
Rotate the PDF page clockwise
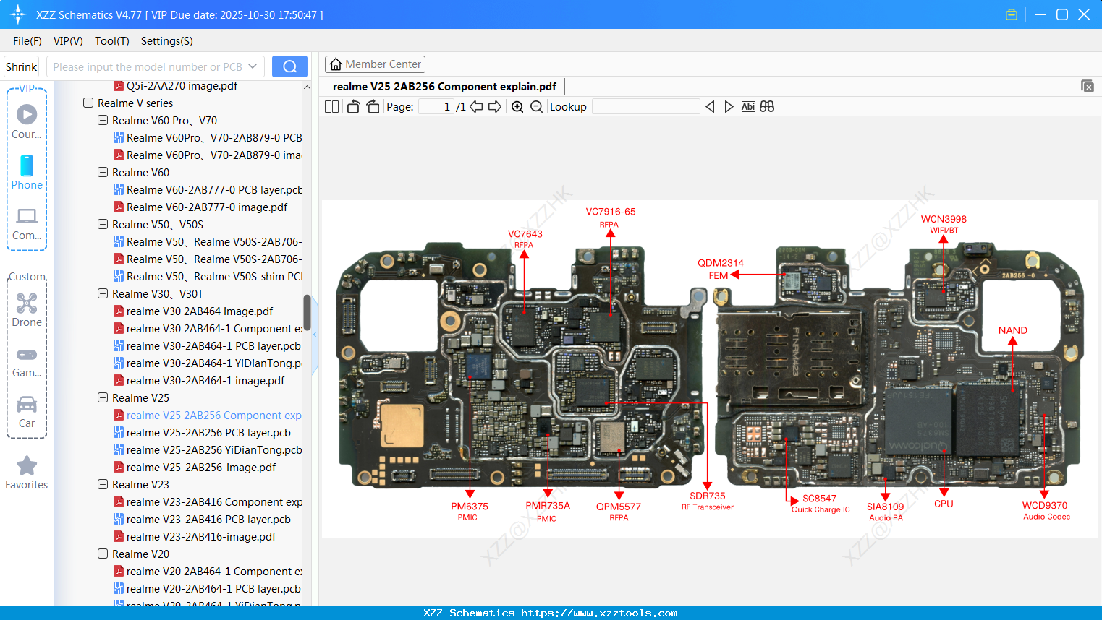(x=372, y=106)
